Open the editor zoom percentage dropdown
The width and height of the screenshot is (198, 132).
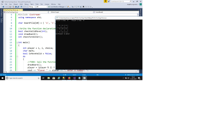coord(6,72)
